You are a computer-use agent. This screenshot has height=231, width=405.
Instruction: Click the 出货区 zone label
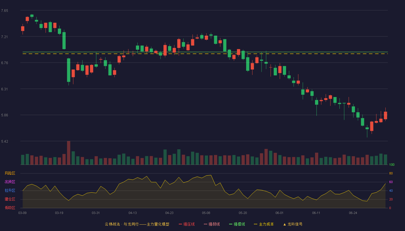coord(10,182)
